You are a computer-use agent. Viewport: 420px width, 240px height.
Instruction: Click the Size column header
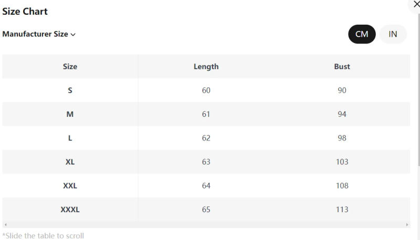[x=70, y=67]
